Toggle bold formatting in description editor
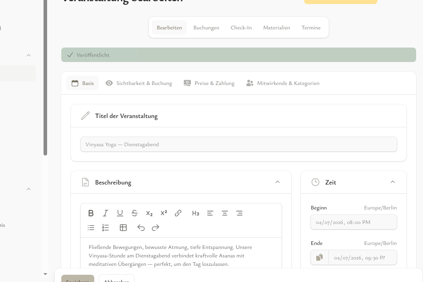Screen dimensions: 423x282 pos(91,213)
